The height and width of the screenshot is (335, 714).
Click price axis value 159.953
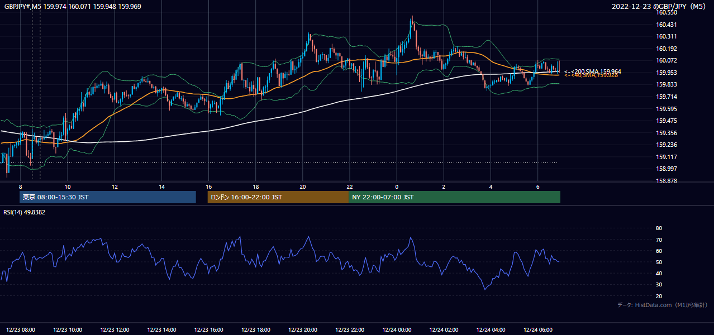[666, 73]
